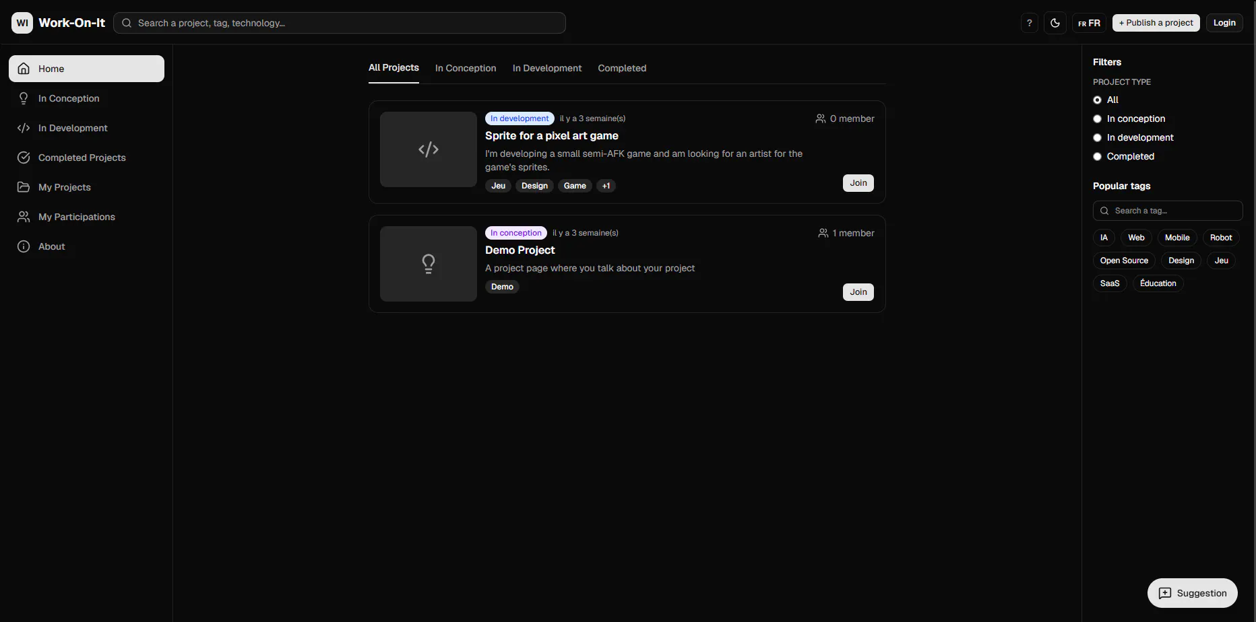Open My Participations in sidebar
The image size is (1256, 622).
[86, 217]
